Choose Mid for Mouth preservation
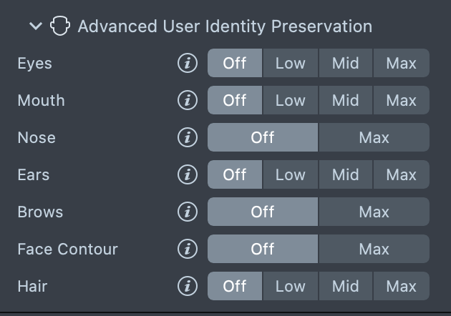 coord(345,100)
